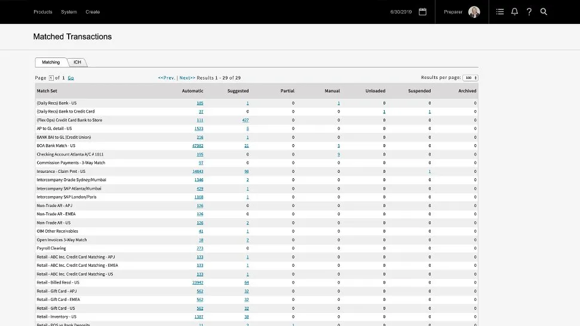580x326 pixels.
Task: Open the System menu
Action: (x=69, y=12)
